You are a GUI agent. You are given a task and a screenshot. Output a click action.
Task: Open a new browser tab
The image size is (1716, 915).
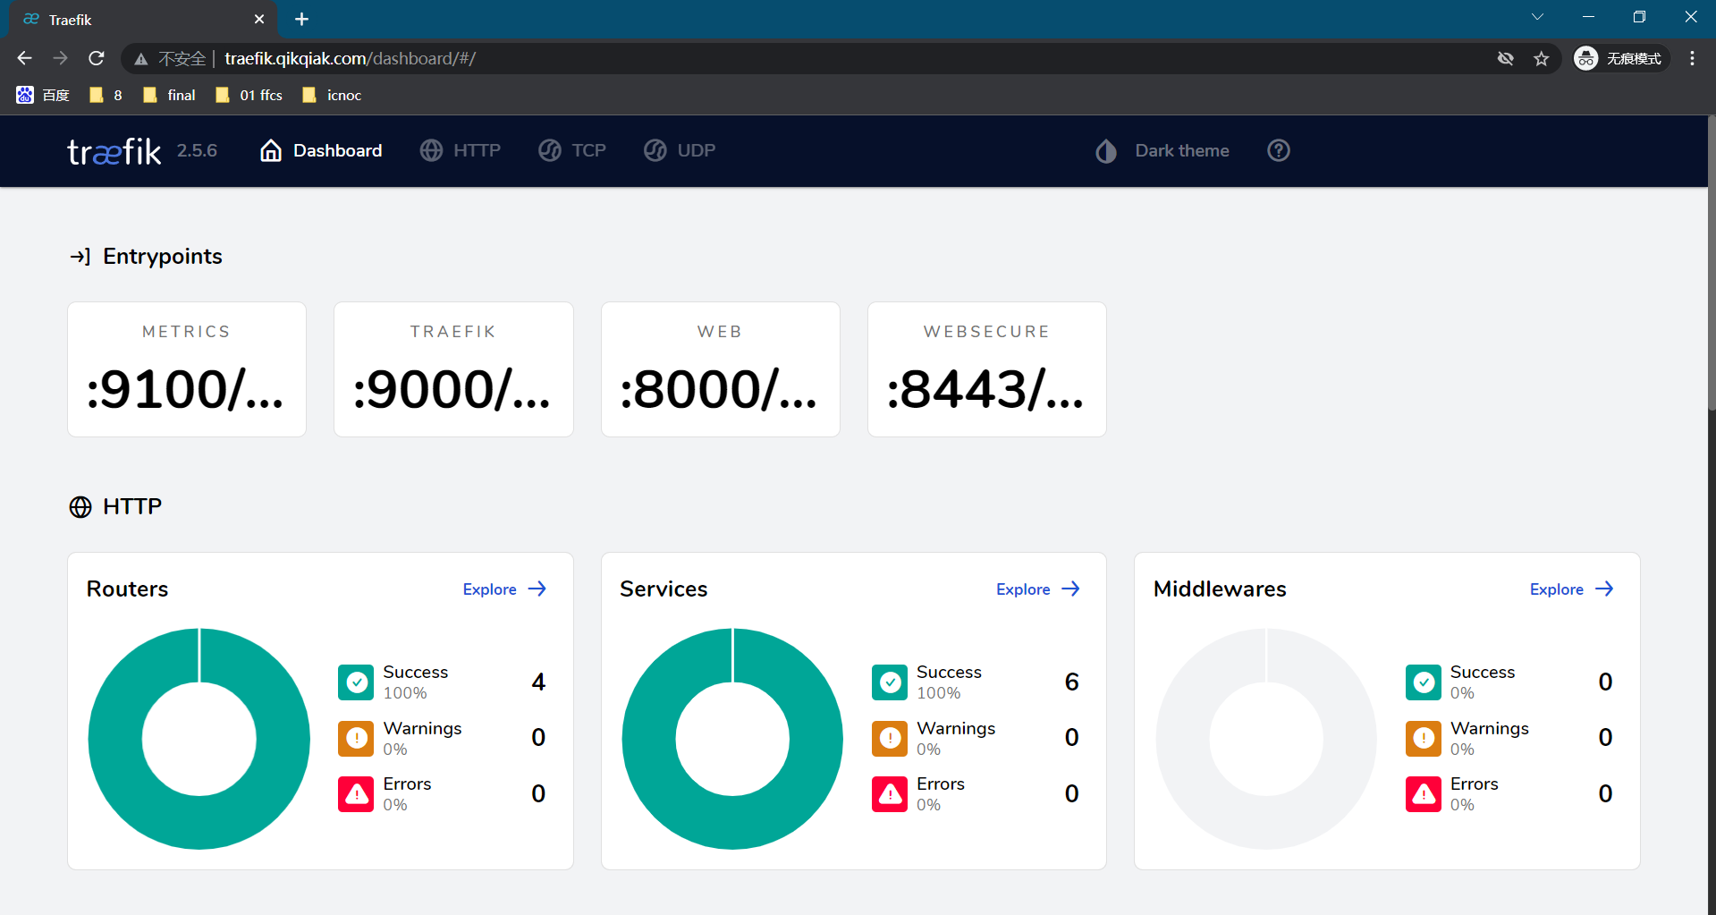click(301, 19)
